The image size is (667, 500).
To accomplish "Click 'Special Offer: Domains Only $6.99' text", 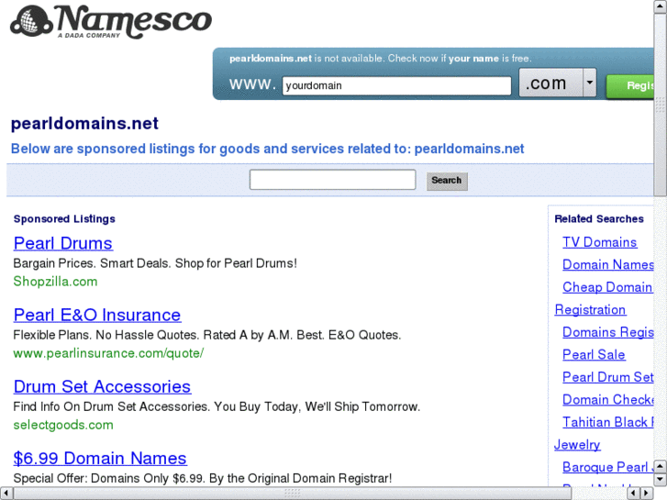I will pos(203,478).
